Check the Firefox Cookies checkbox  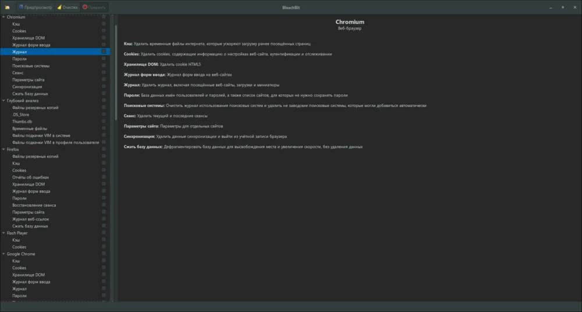point(104,170)
